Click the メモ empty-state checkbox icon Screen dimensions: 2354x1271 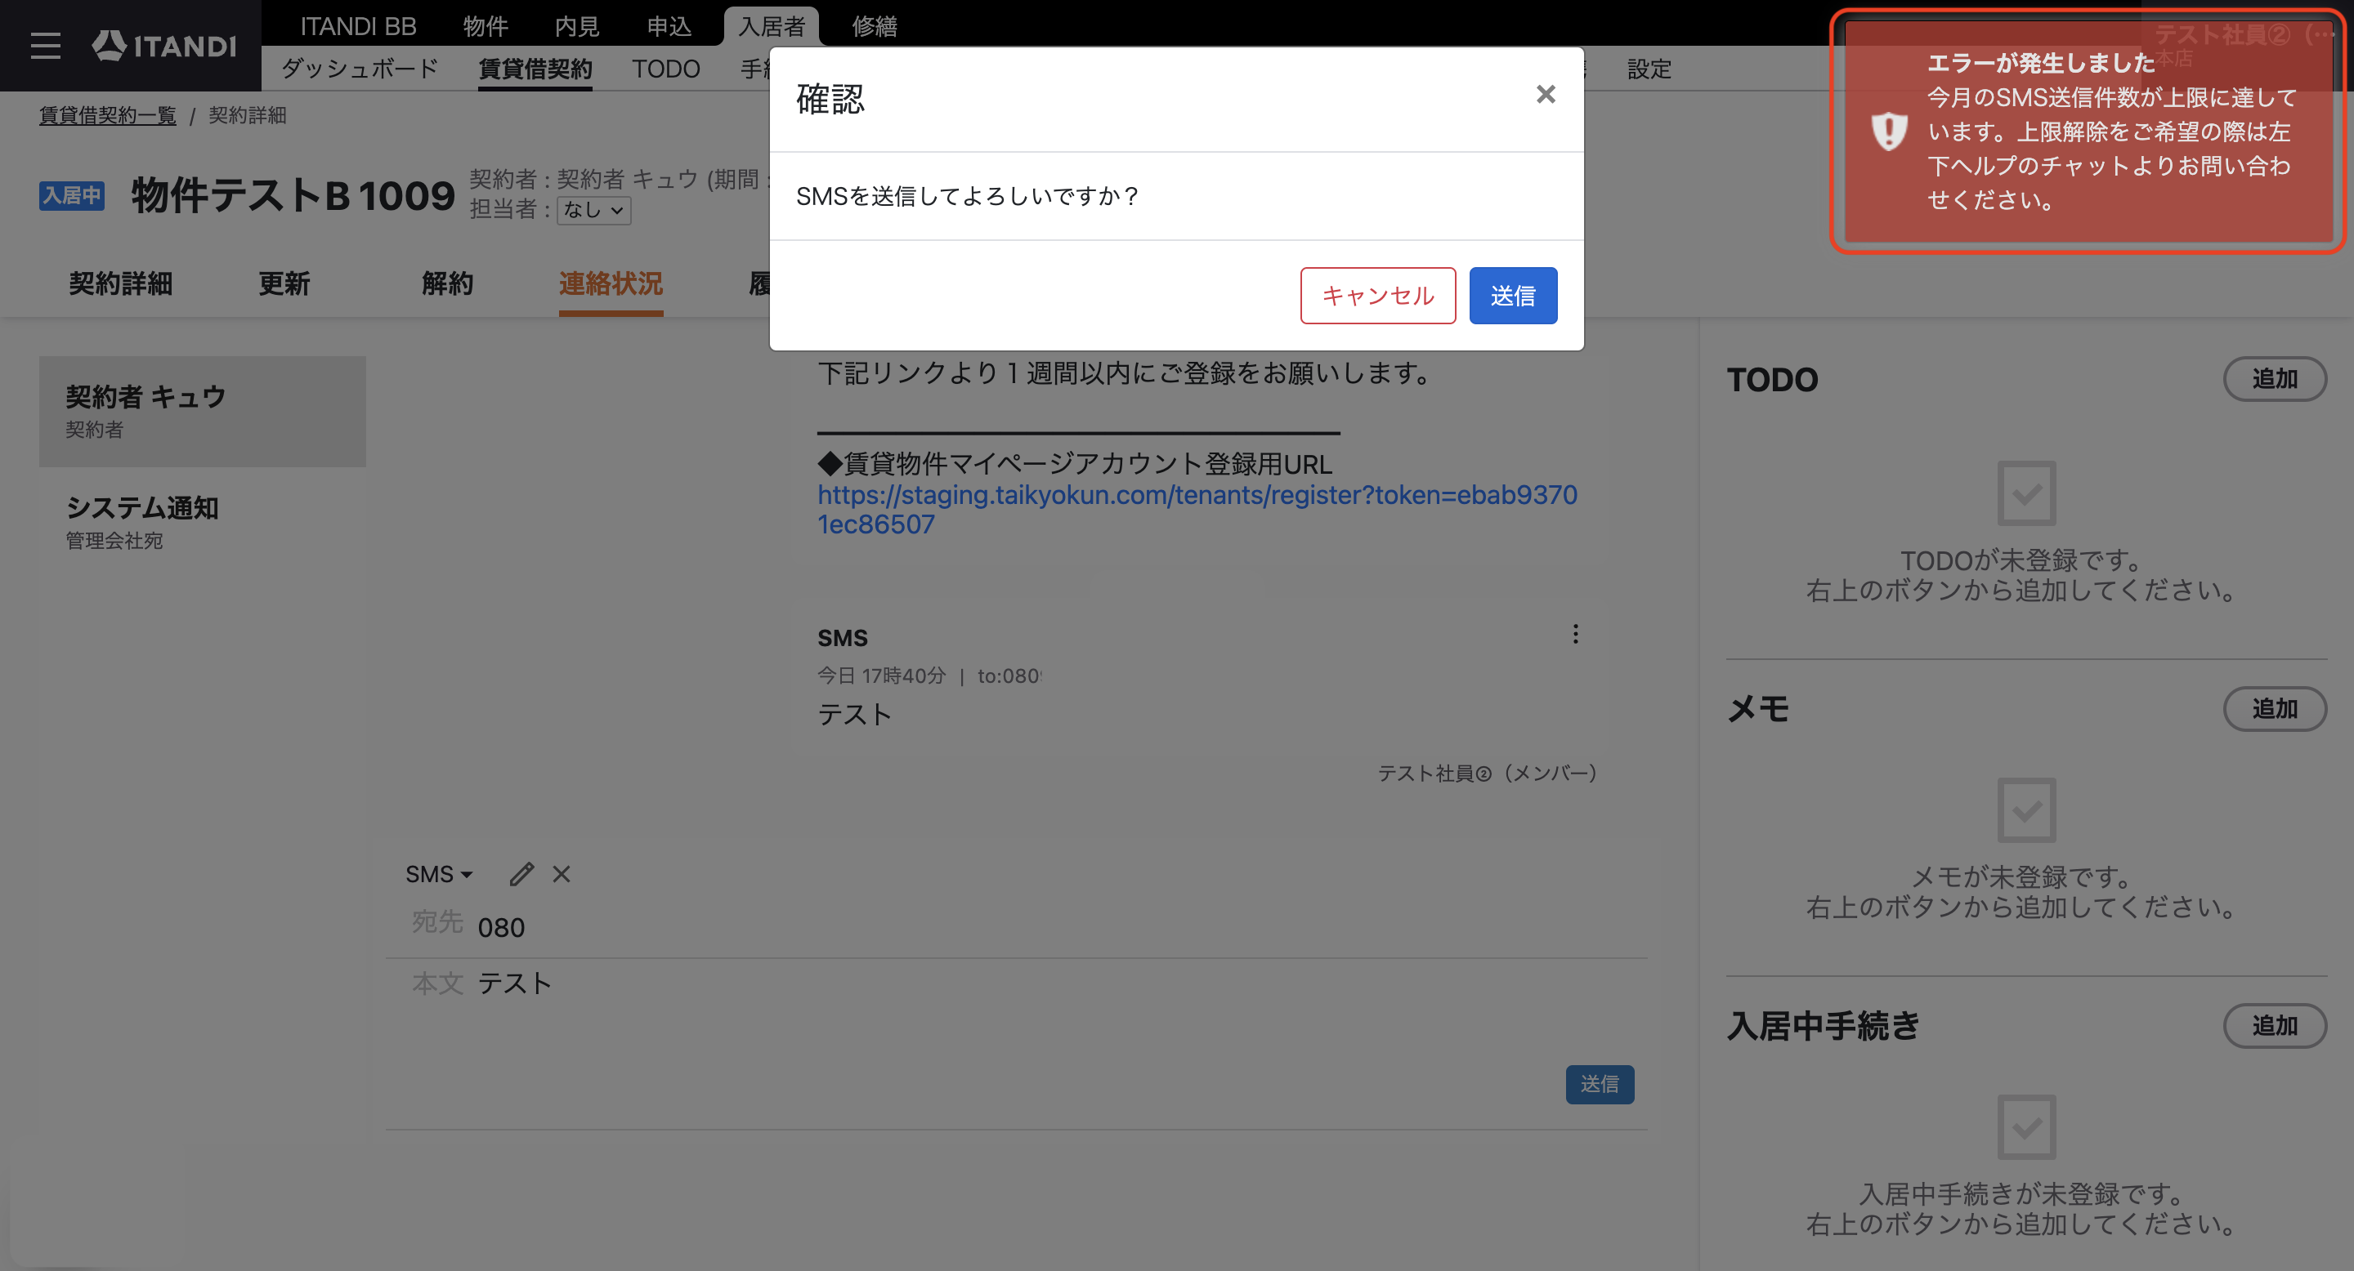(x=2026, y=810)
